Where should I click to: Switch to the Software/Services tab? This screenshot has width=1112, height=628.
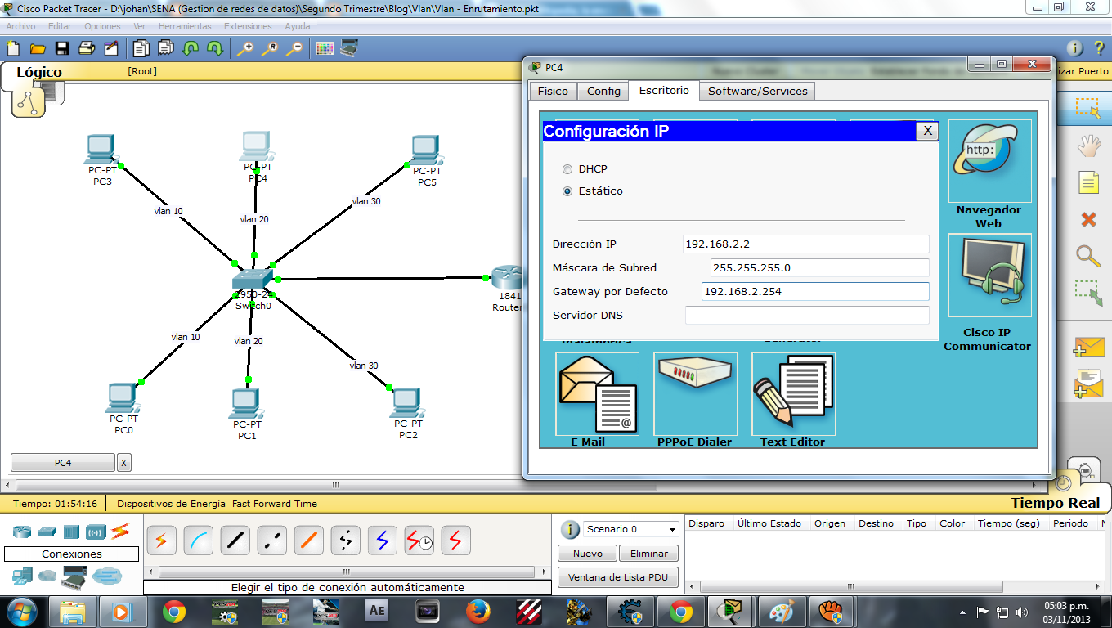click(757, 92)
